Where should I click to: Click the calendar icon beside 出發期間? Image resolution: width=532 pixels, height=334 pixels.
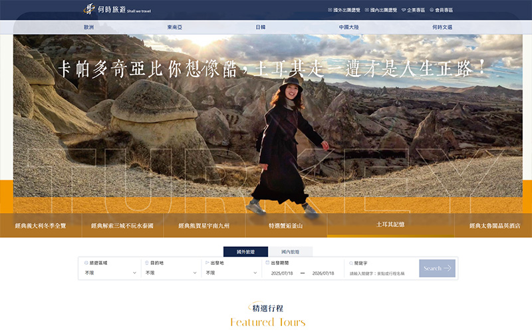[267, 262]
